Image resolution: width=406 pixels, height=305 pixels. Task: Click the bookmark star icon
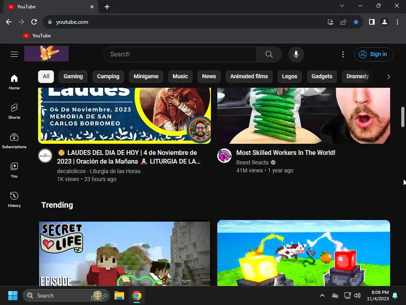356,22
